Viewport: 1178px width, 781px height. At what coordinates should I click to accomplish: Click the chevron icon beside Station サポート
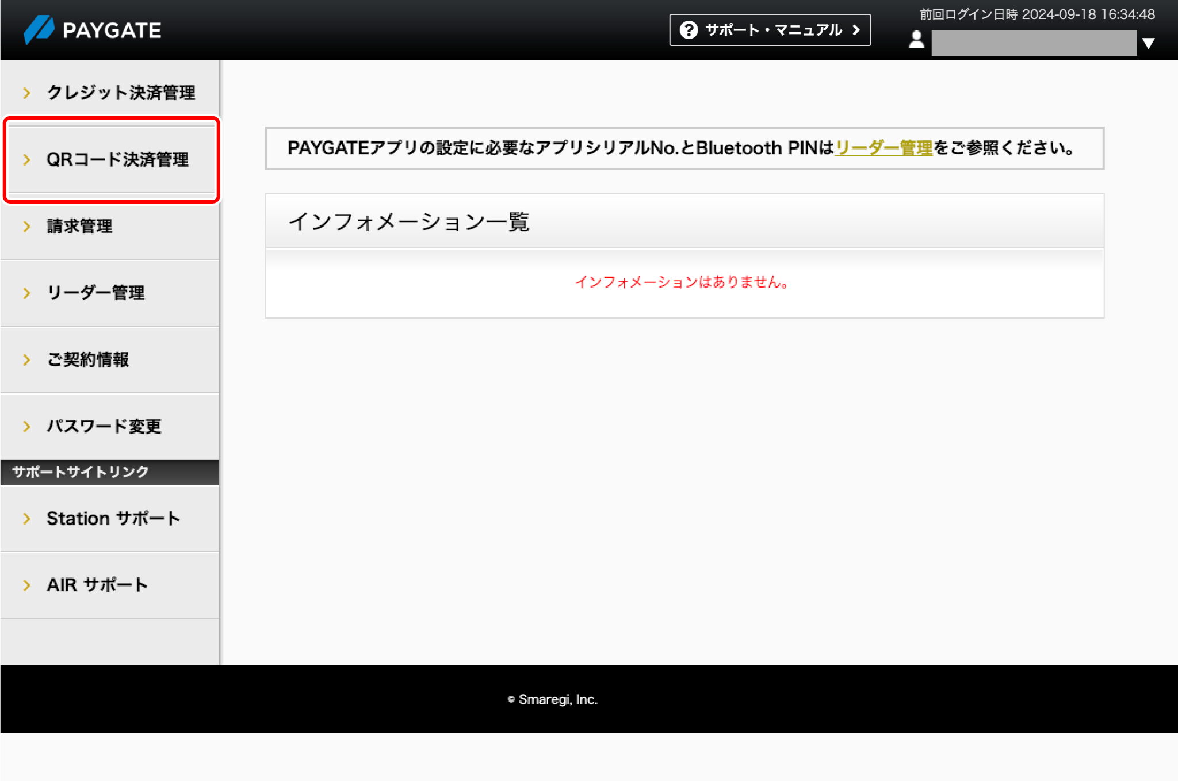[26, 518]
